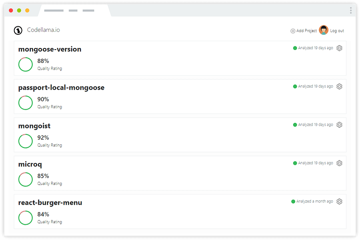Click the plus icon beside Add Project
This screenshot has height=240, width=360.
293,31
